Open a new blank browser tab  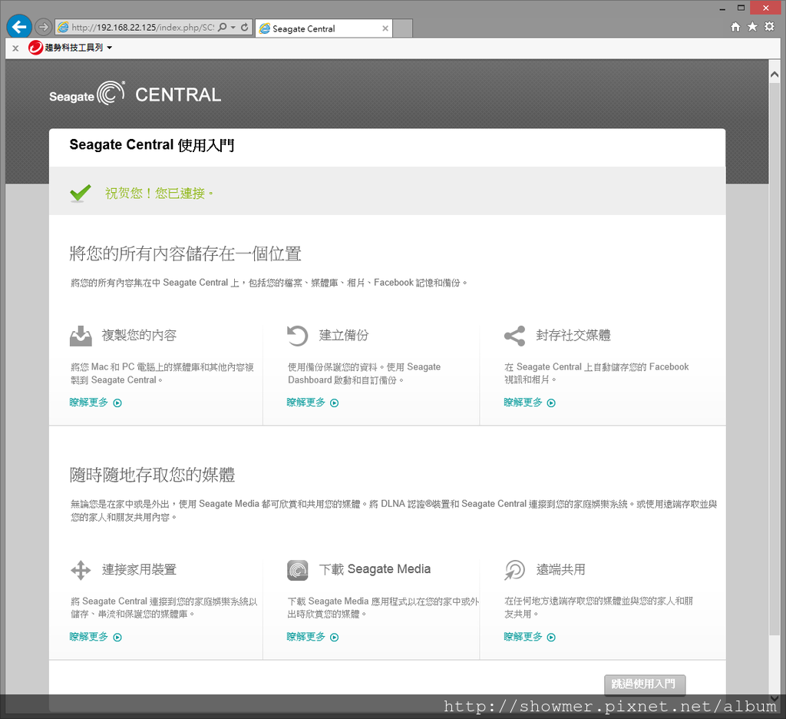(402, 28)
